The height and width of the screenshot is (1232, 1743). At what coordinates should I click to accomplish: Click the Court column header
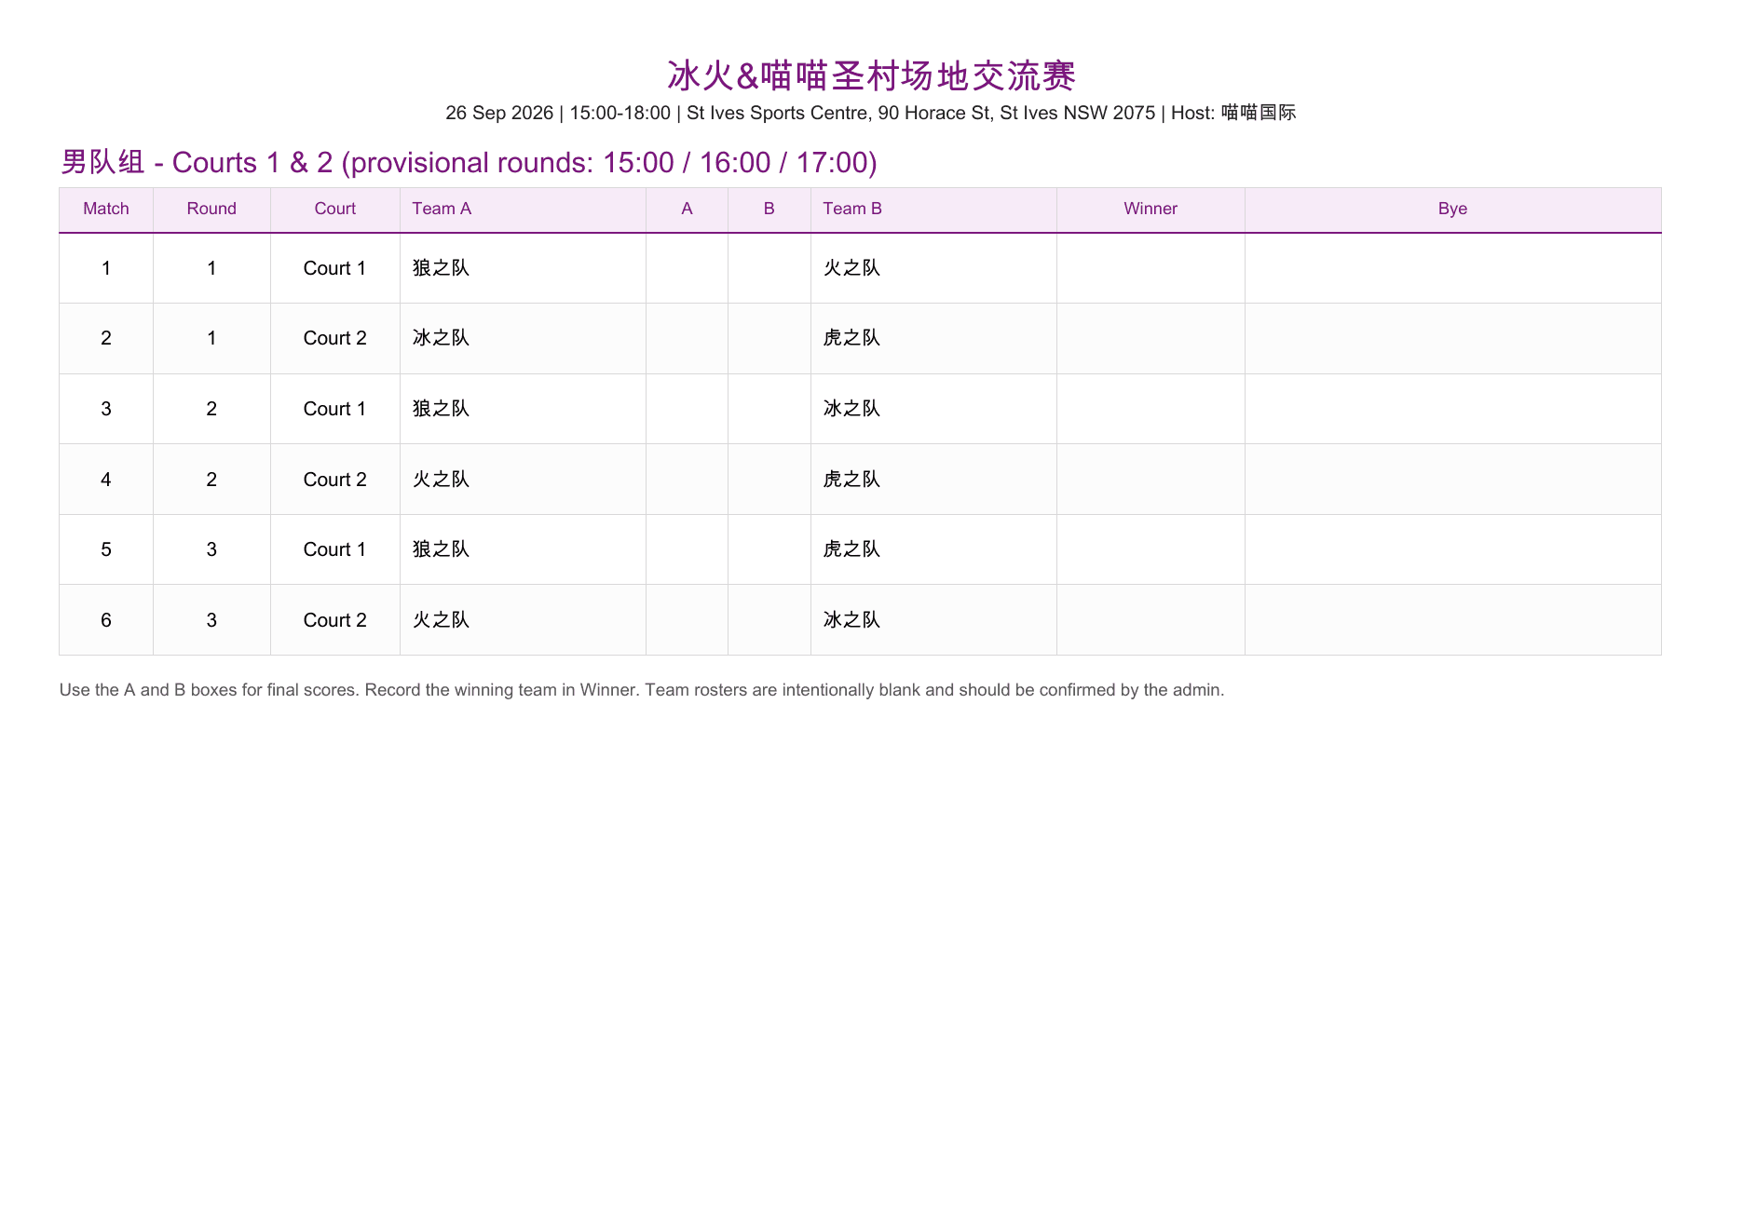tap(335, 209)
